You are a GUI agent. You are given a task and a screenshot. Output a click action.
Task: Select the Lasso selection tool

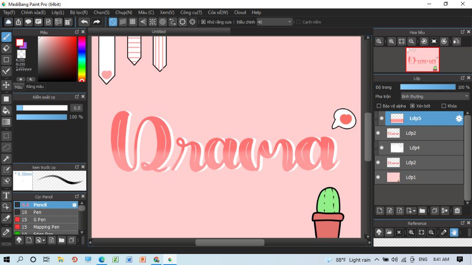pos(6,147)
